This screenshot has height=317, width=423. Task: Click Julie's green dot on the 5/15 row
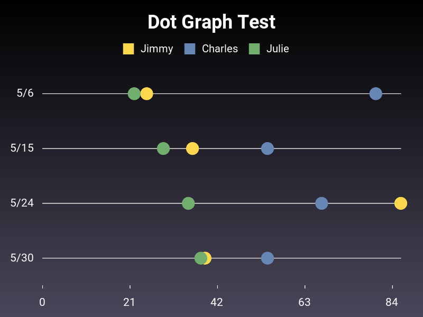tap(163, 148)
